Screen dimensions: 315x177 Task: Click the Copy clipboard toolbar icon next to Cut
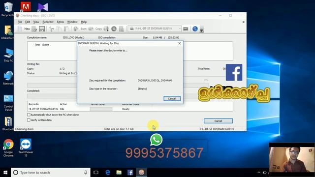[x=59, y=29]
